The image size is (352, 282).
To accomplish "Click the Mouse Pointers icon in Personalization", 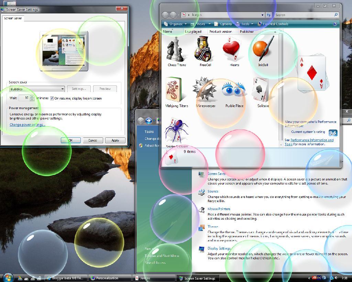I will click(201, 210).
